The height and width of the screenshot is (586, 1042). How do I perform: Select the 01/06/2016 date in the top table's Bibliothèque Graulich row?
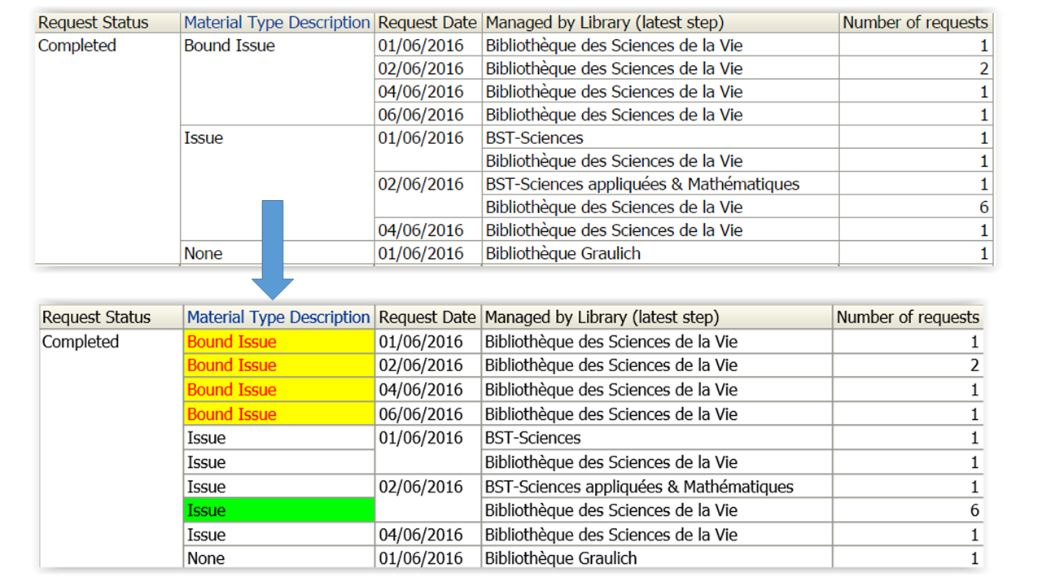(428, 253)
